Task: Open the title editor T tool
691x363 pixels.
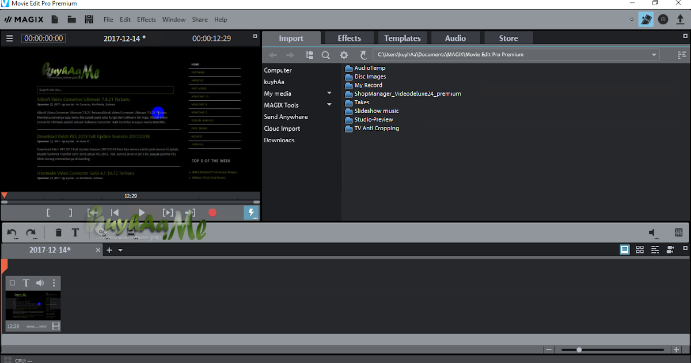Action: [x=75, y=233]
